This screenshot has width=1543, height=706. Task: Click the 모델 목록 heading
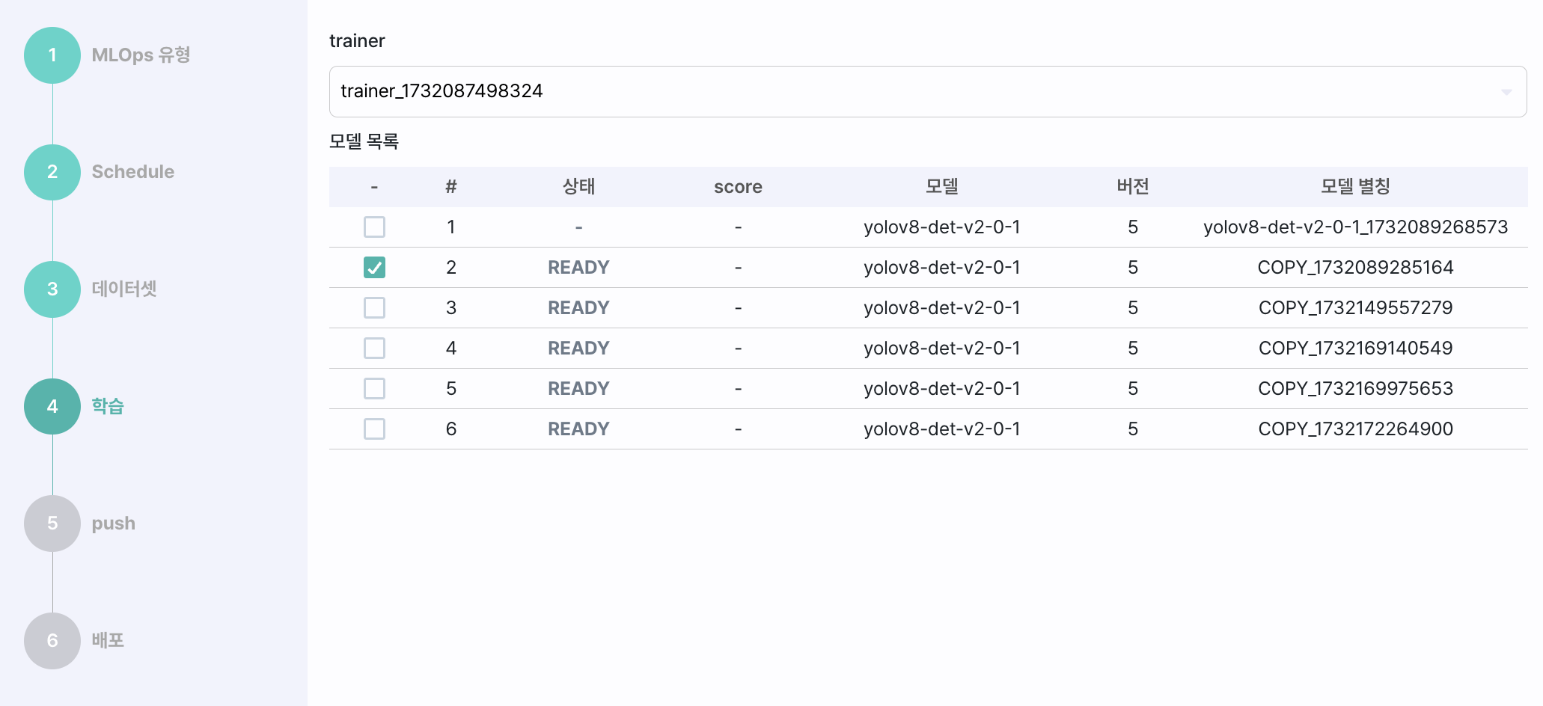364,141
